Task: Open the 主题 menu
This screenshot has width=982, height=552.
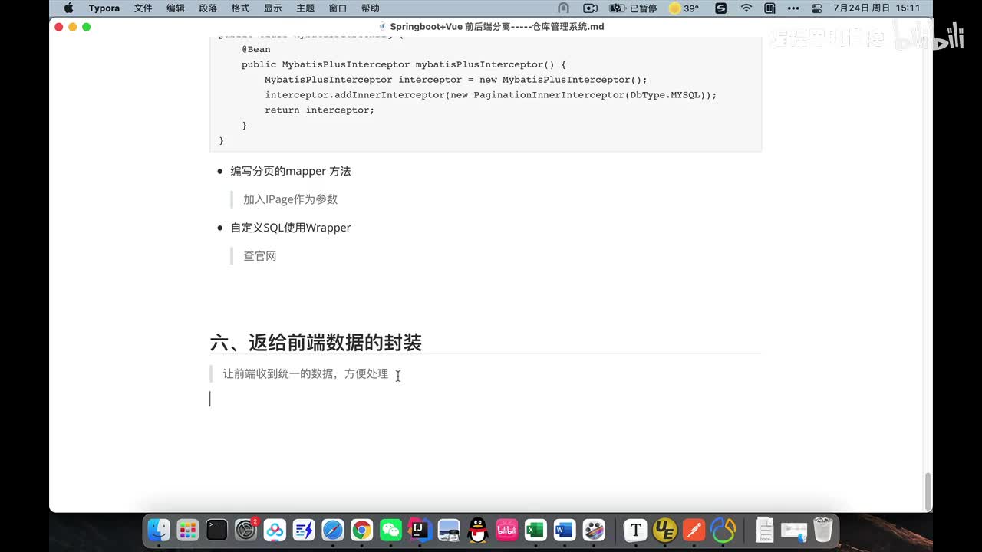Action: coord(305,8)
